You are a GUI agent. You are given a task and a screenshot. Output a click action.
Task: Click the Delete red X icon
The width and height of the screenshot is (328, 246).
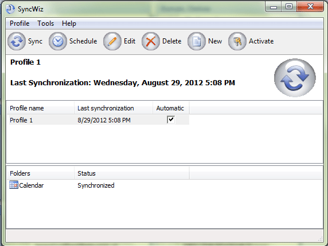151,41
